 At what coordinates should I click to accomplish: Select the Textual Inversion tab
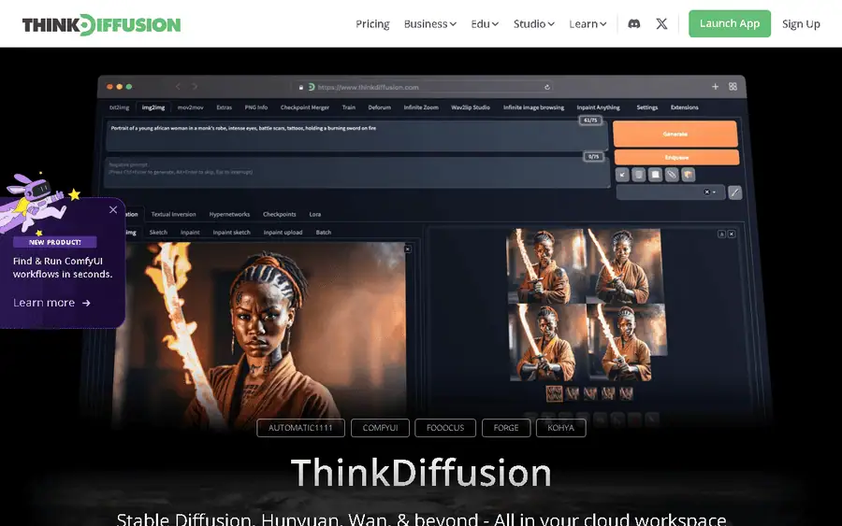[173, 214]
